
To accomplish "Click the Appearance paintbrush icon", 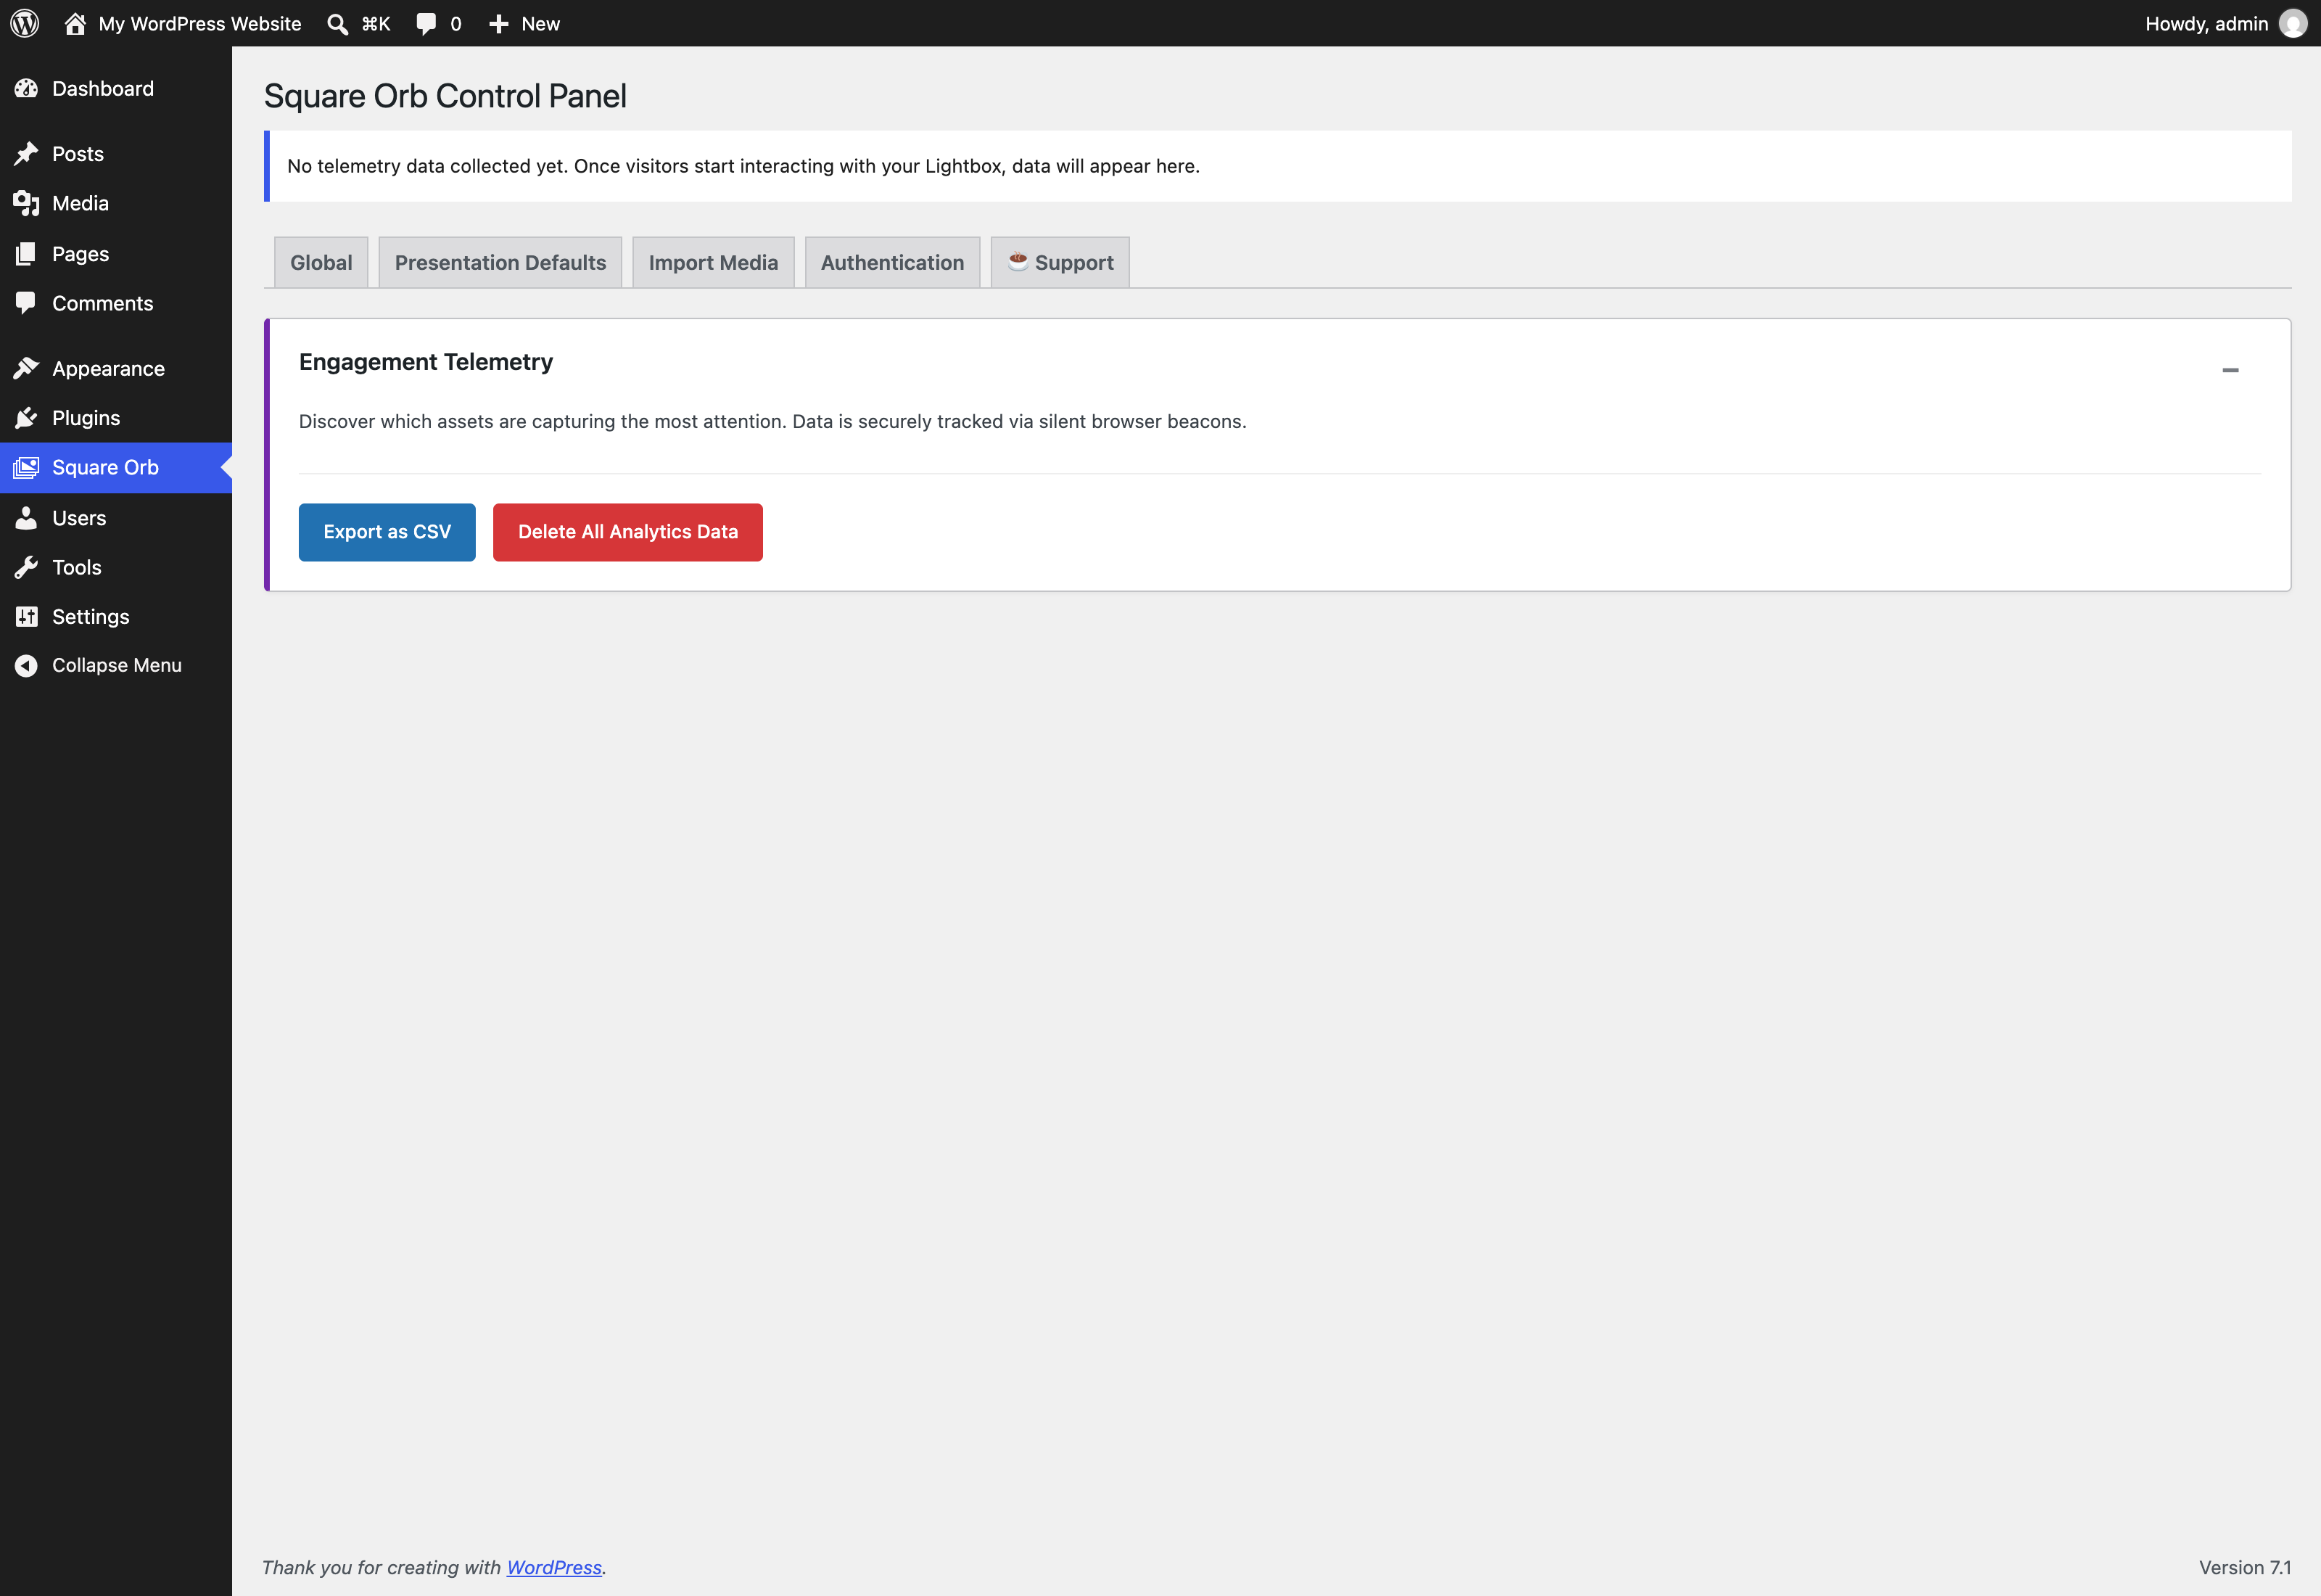I will [x=26, y=368].
